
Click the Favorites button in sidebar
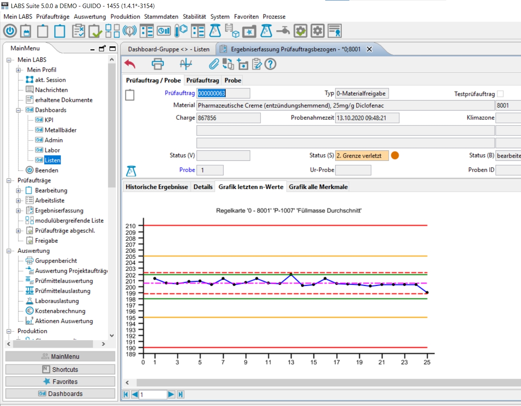point(60,381)
